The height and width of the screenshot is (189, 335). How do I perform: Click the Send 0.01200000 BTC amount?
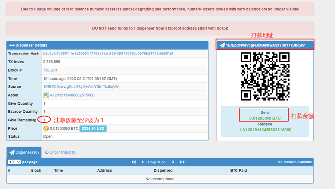pyautogui.click(x=265, y=118)
